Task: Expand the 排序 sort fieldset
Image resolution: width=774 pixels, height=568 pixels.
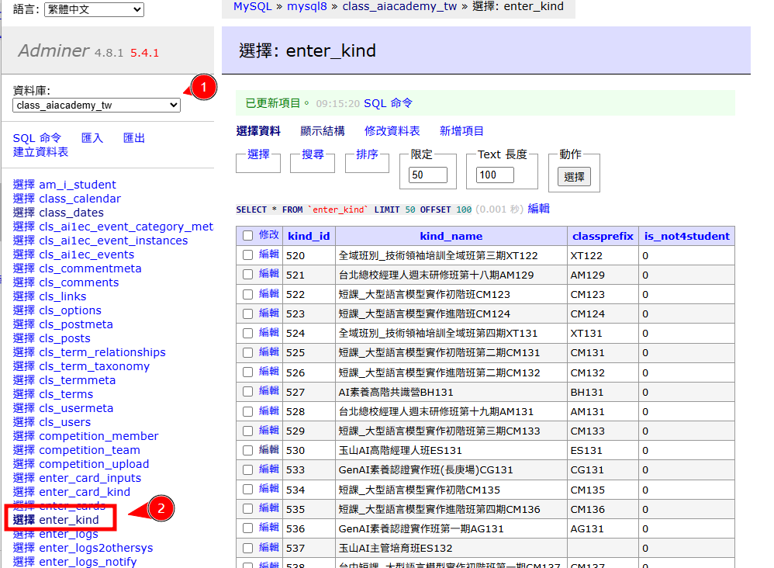Action: coord(367,155)
